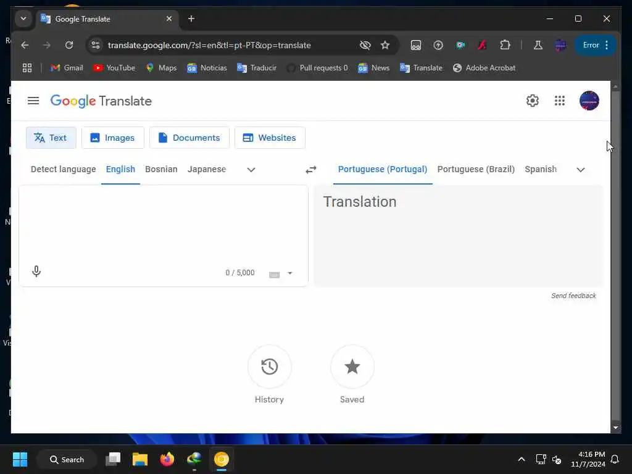The height and width of the screenshot is (474, 632).
Task: Click the crossed-out eye icon in address bar
Action: click(365, 45)
